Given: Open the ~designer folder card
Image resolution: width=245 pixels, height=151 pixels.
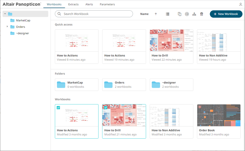Looking at the screenshot, I should 171,85.
